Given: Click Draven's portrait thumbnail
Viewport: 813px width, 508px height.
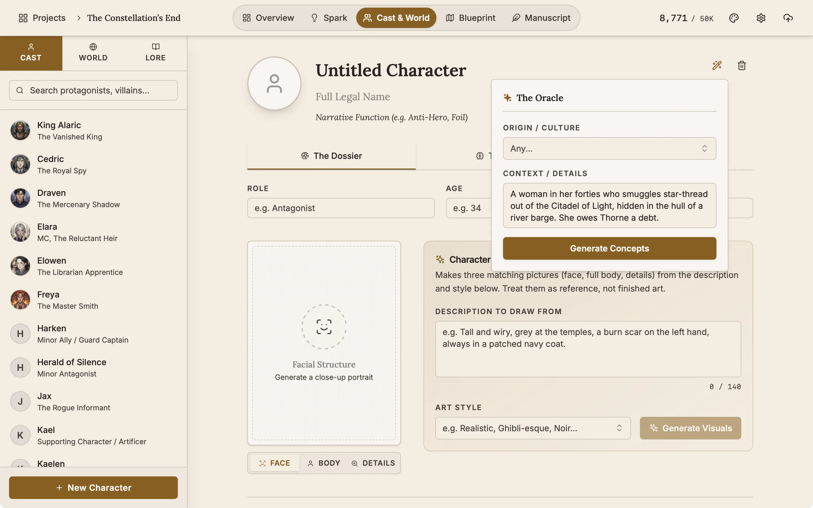Looking at the screenshot, I should (x=20, y=198).
